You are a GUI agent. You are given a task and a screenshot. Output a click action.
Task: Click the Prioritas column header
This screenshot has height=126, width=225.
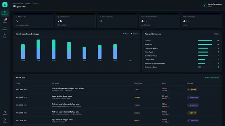click(138, 83)
